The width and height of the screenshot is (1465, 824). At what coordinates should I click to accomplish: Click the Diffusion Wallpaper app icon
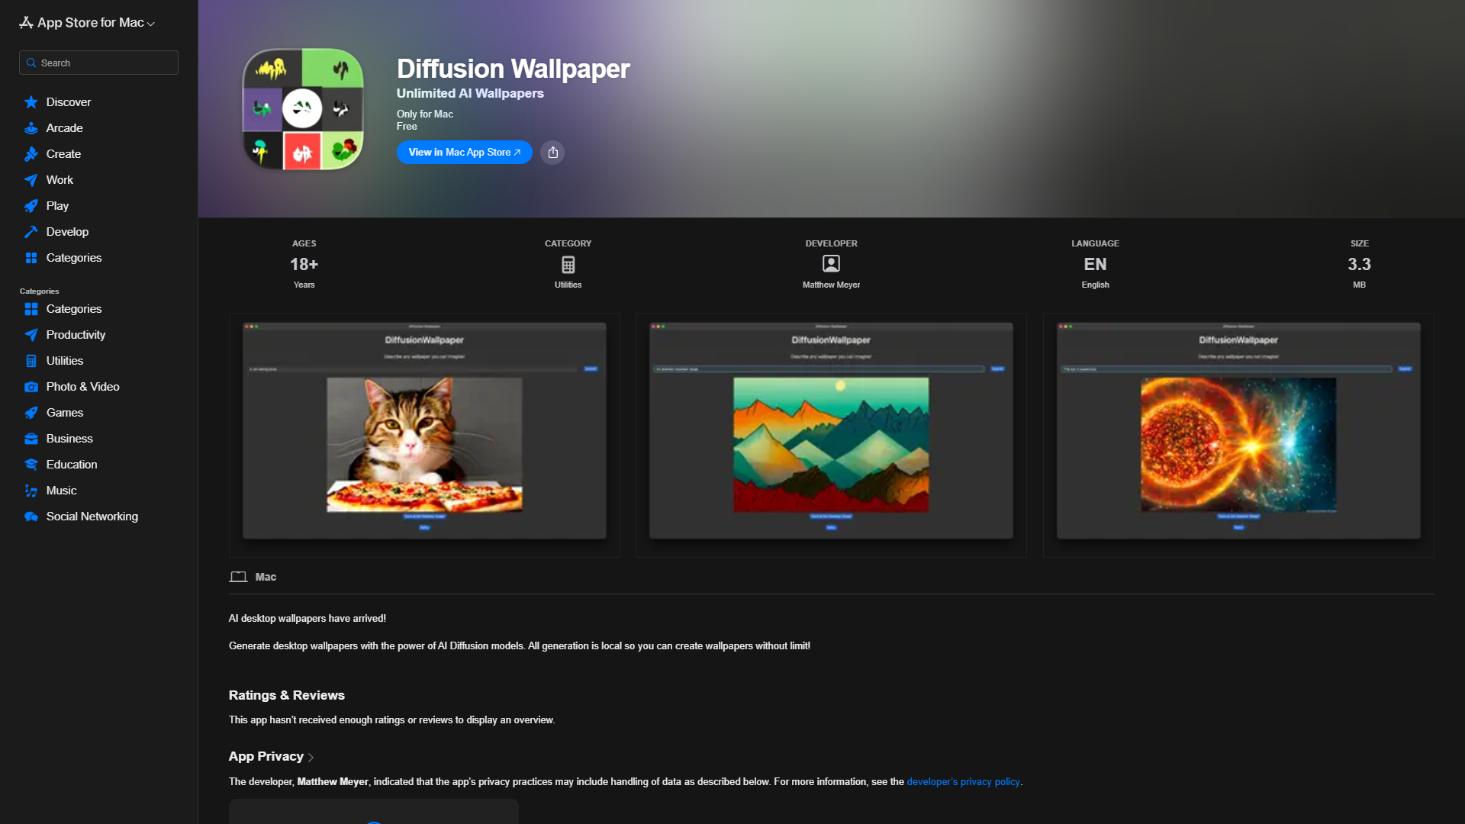(303, 109)
